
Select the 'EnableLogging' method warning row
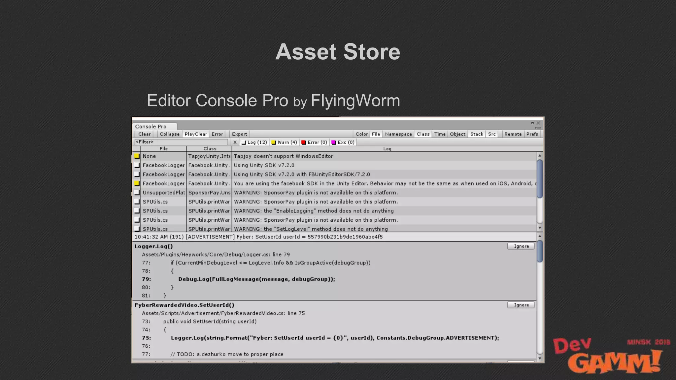[335, 211]
